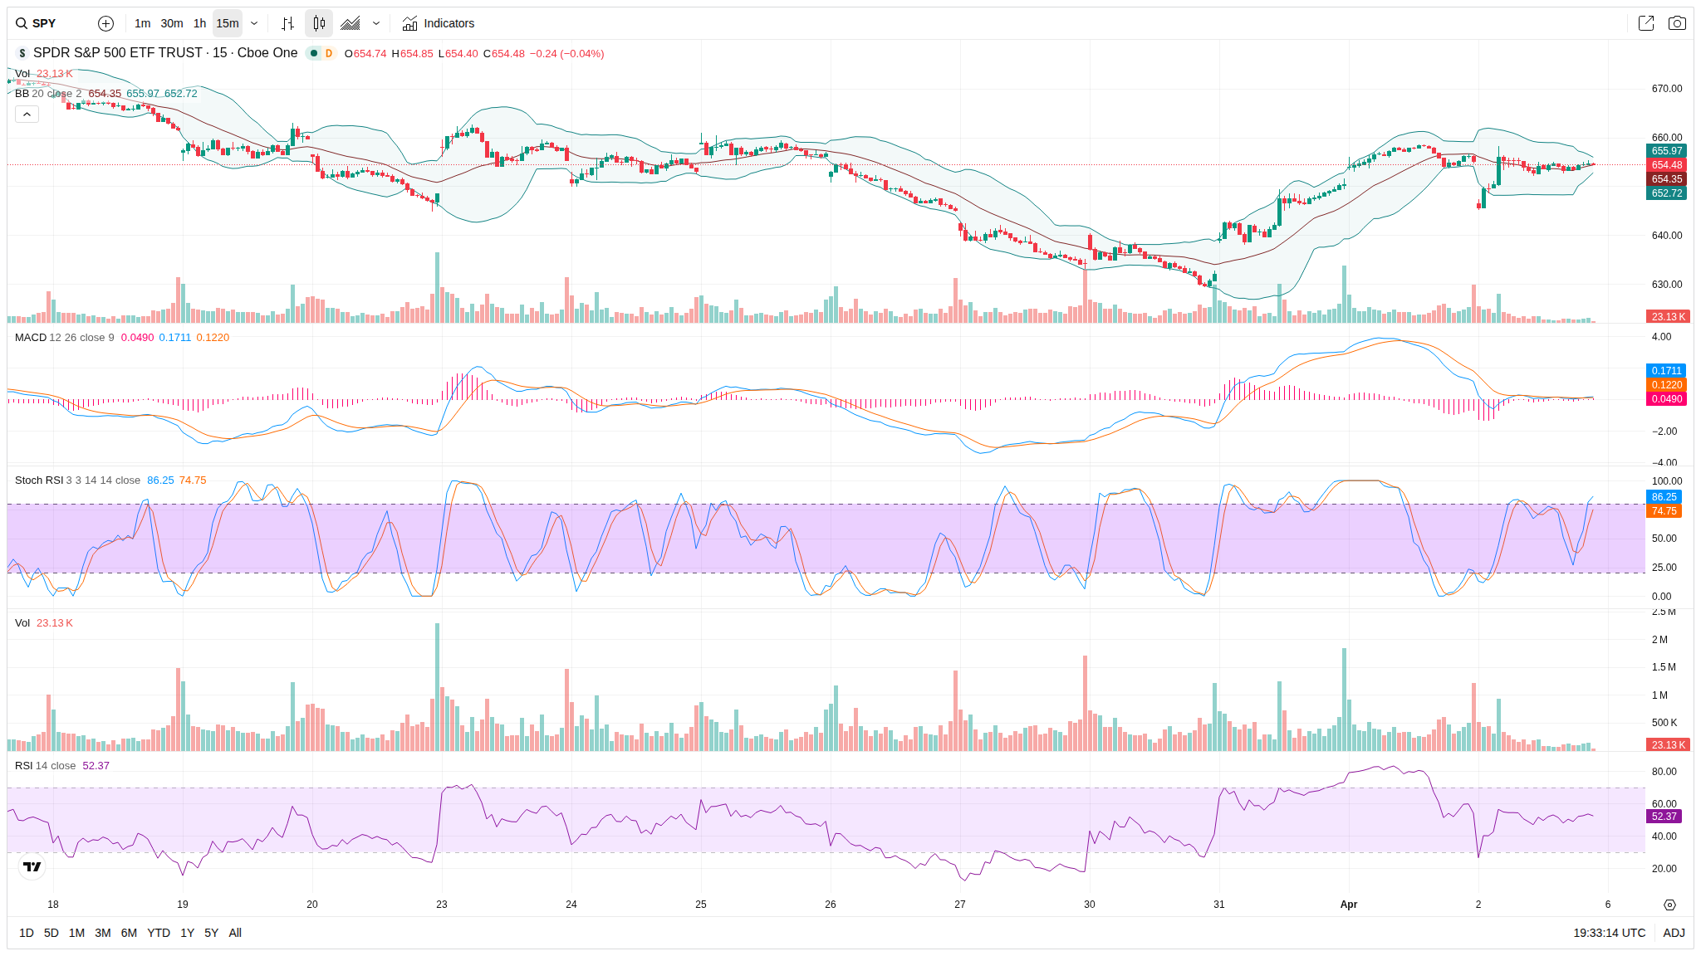Click the add symbol plus icon
Viewport: 1701px width, 956px height.
(105, 23)
